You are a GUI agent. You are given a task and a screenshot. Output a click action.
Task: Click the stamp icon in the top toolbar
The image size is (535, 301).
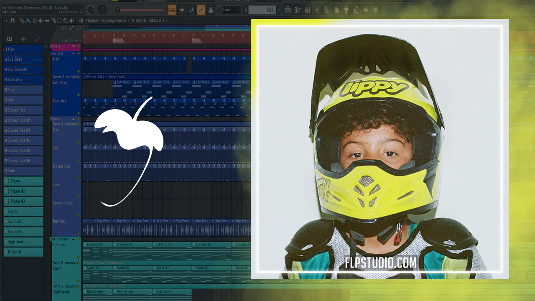(211, 10)
